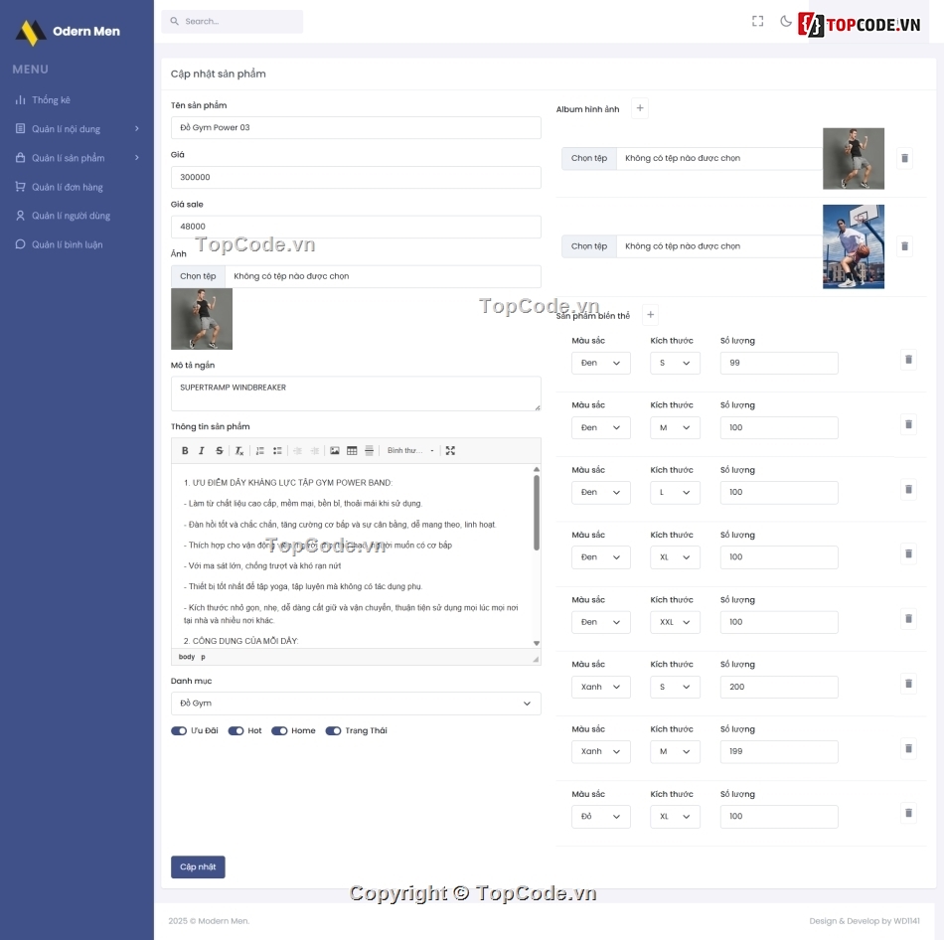Delete the Xanh S variant row
Screen dimensions: 944x940
tap(908, 684)
